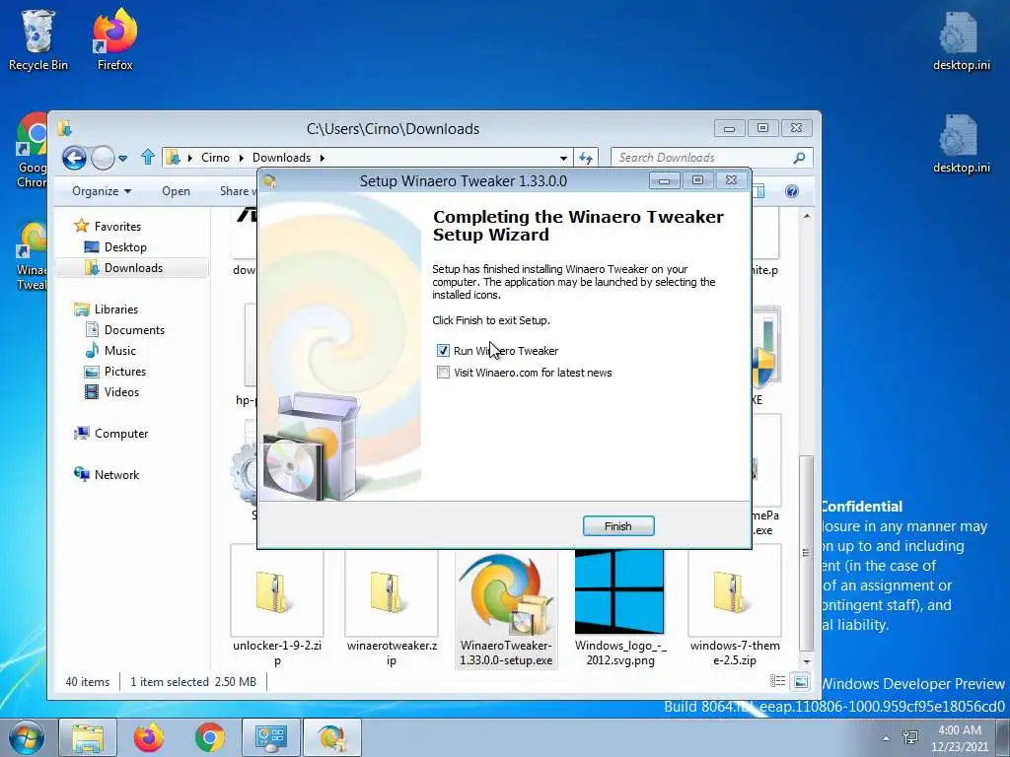Open the Firefox desktop shortcut
The width and height of the screenshot is (1010, 757).
point(114,39)
